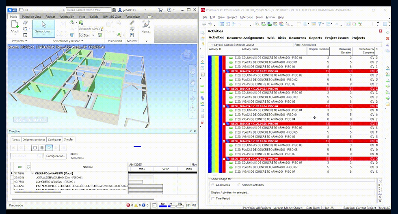
Task: Select the Selected activities radio button
Action: (x=239, y=185)
